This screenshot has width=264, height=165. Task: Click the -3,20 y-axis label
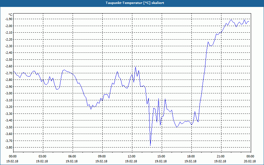[x=9, y=107]
